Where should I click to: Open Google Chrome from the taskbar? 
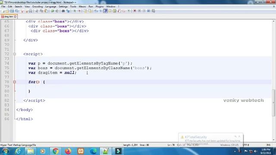[56, 151]
